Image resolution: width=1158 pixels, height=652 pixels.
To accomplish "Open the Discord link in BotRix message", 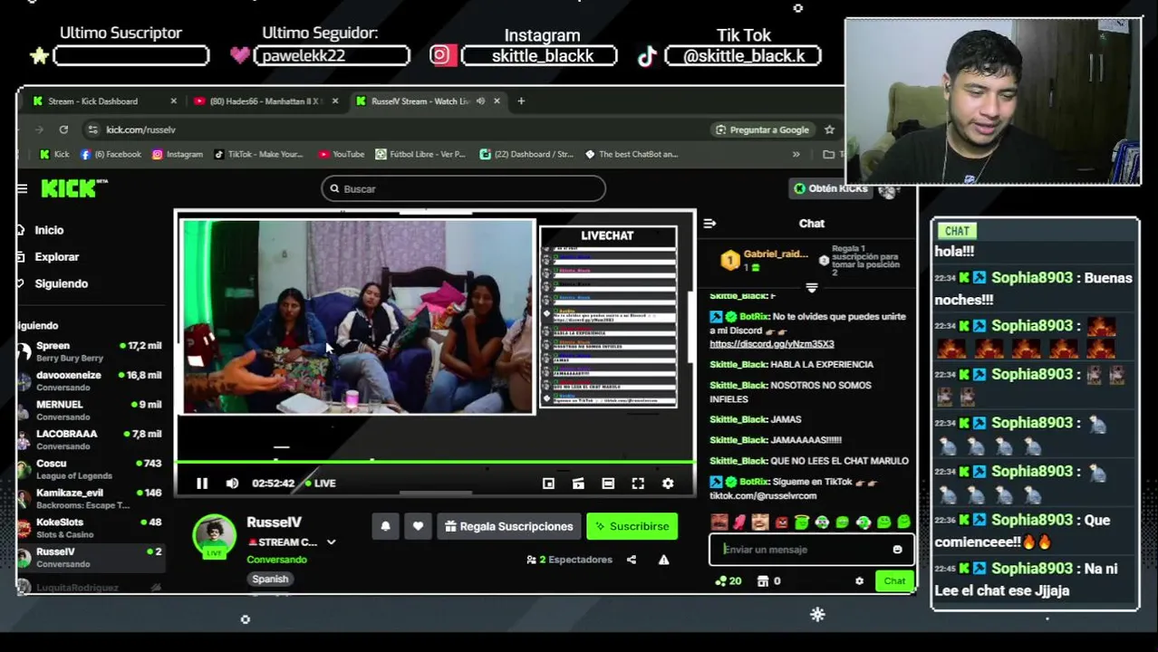I will [771, 344].
